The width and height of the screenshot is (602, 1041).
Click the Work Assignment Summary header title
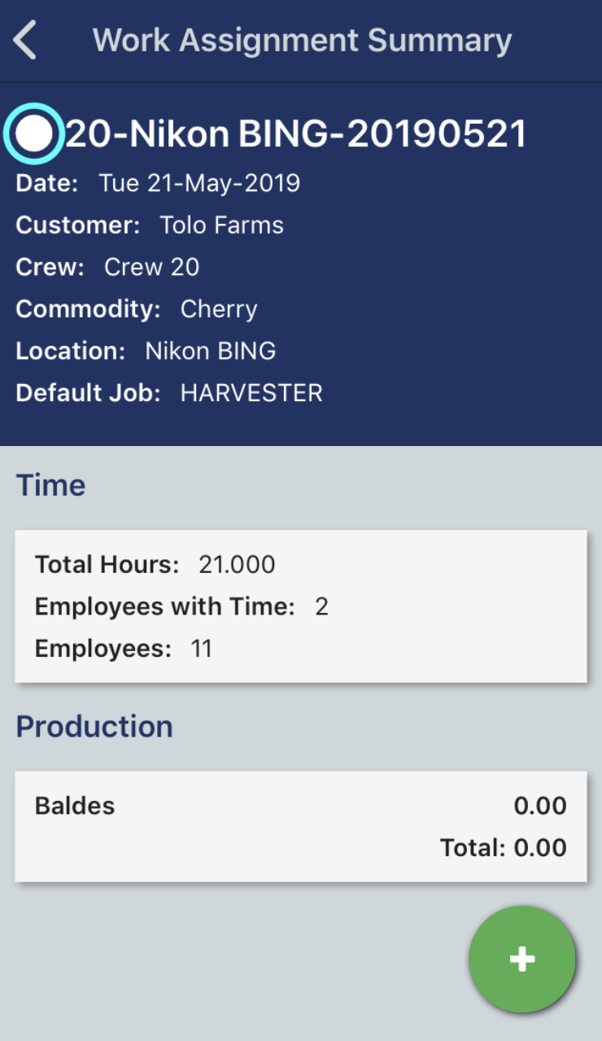302,41
